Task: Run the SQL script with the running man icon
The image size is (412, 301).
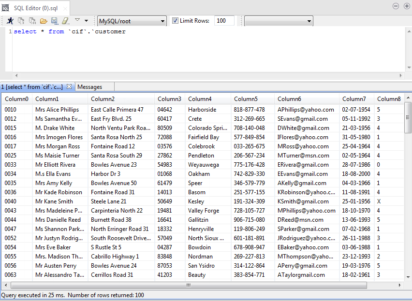Action: [x=11, y=21]
